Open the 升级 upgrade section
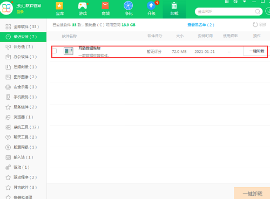Screen dimensions: 270x199 coord(152,9)
